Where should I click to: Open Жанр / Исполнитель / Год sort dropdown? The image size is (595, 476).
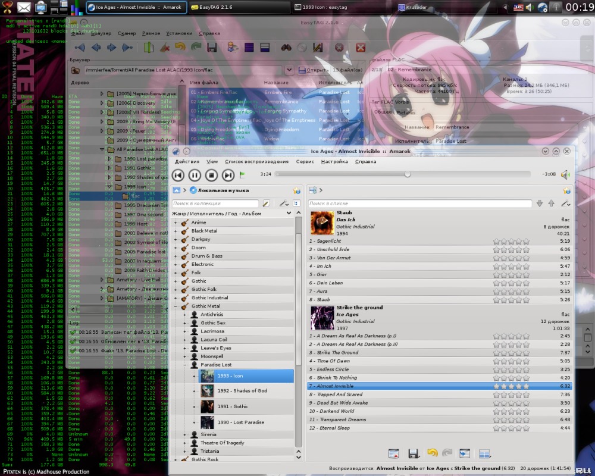[231, 214]
